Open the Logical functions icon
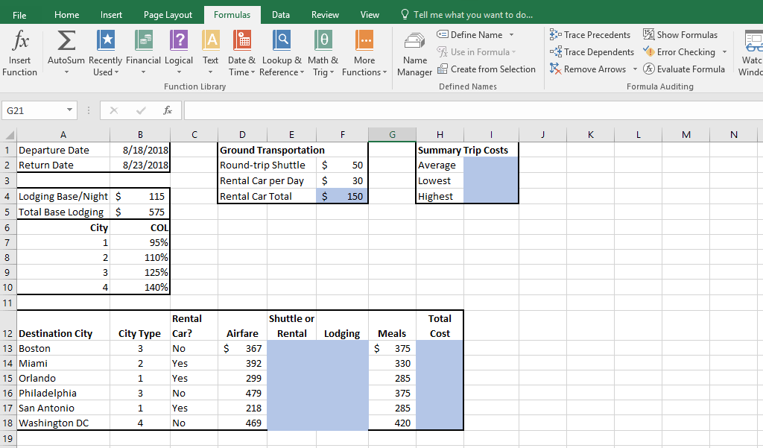 click(179, 40)
